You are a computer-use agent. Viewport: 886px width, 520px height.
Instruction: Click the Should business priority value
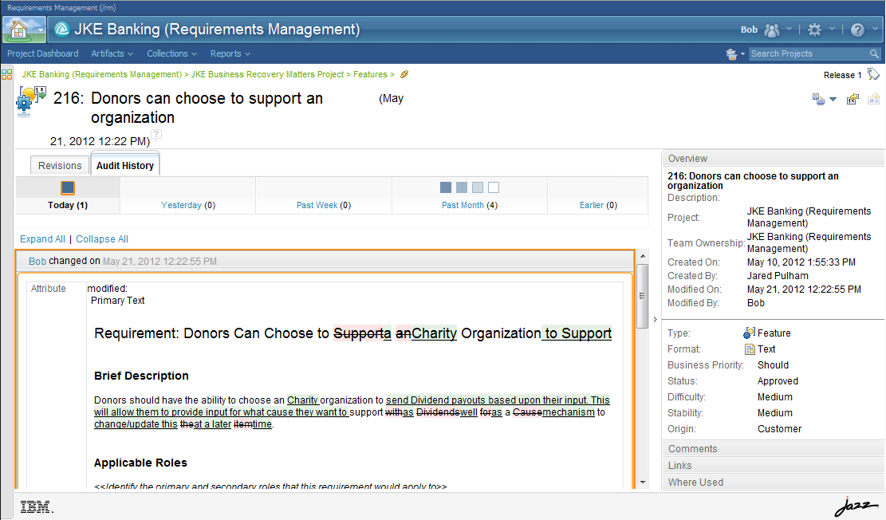(773, 365)
